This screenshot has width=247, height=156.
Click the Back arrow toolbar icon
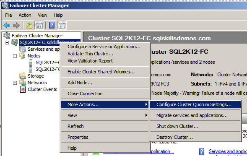pyautogui.click(x=7, y=25)
